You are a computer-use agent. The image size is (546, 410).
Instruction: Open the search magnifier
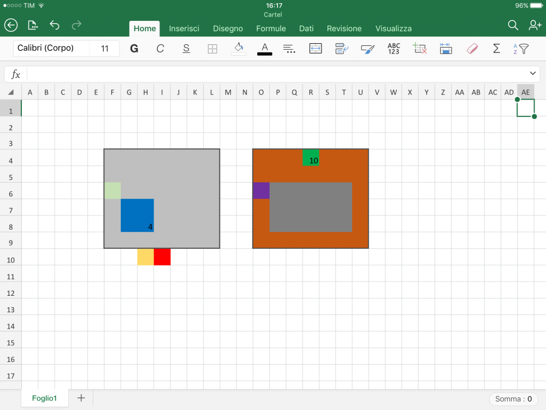(513, 25)
